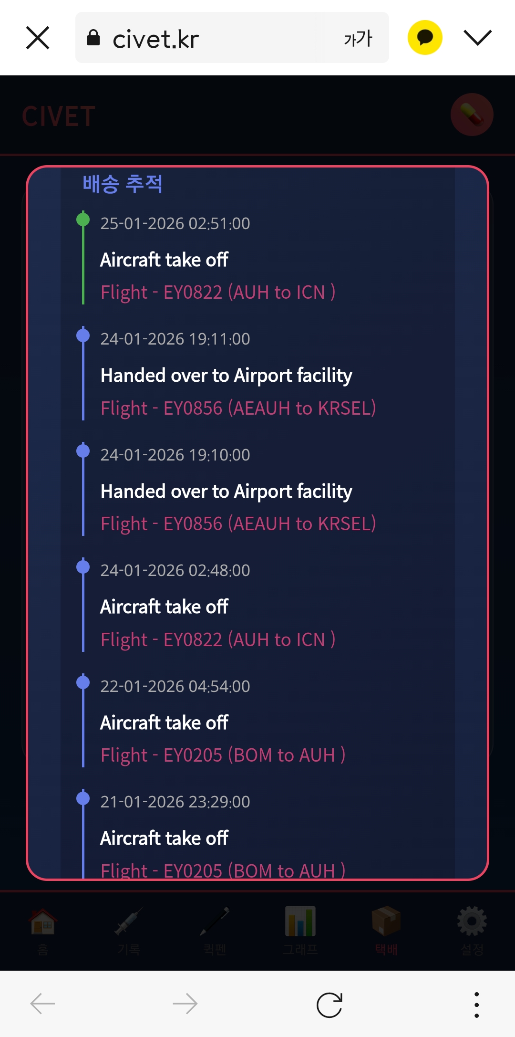The width and height of the screenshot is (515, 1037).
Task: Open the pen (퀵펜) tab
Action: click(215, 928)
